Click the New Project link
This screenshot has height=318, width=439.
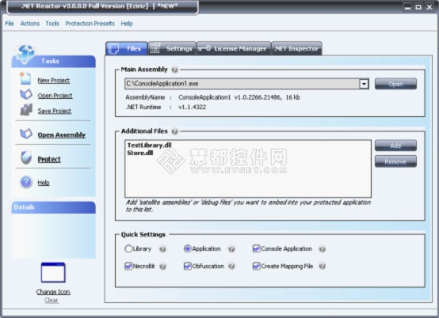[x=54, y=81]
